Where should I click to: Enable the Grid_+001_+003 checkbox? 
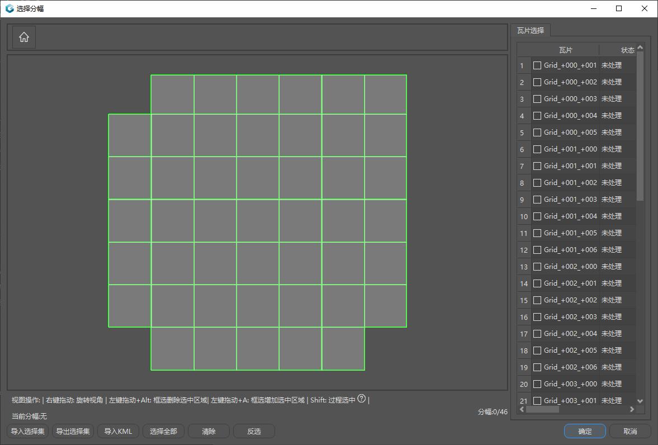[537, 200]
